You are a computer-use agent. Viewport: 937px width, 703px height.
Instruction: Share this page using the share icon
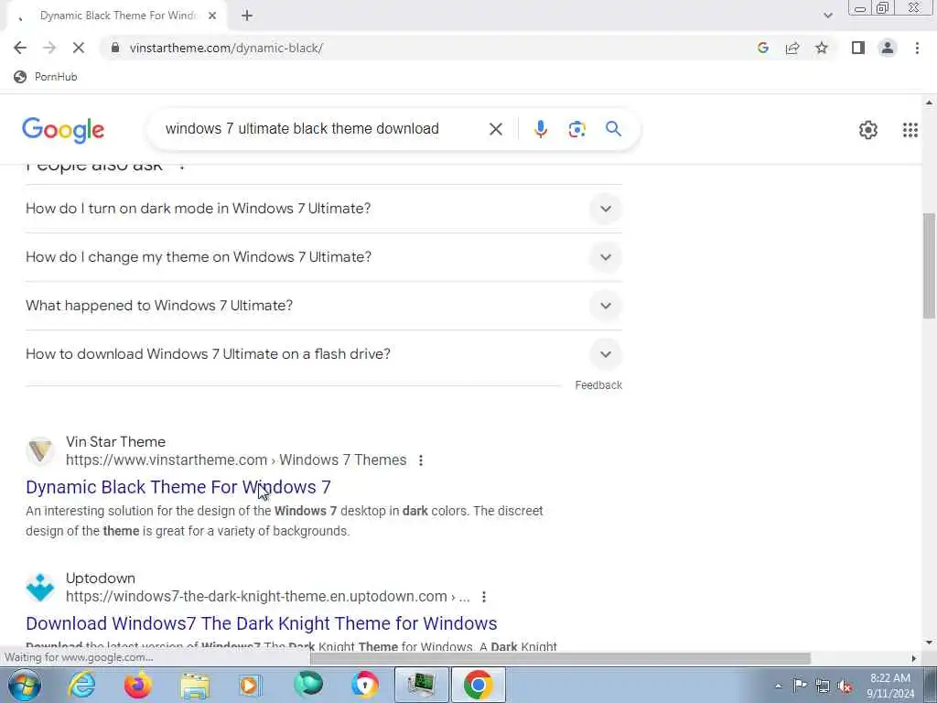792,48
